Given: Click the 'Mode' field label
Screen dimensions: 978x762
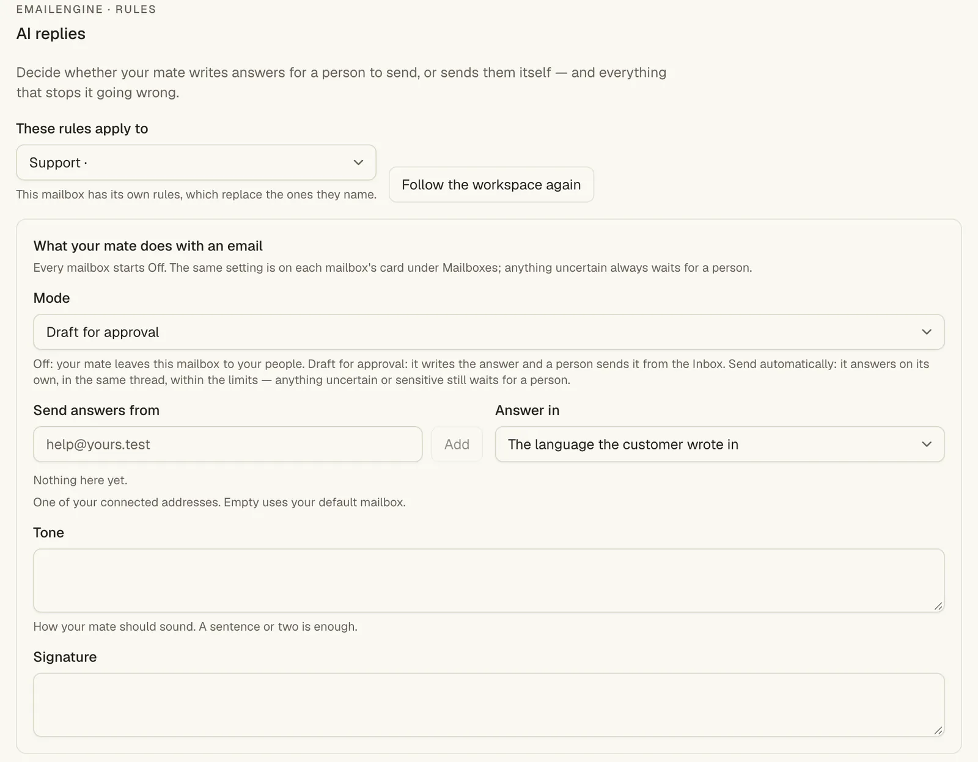Looking at the screenshot, I should (x=52, y=298).
